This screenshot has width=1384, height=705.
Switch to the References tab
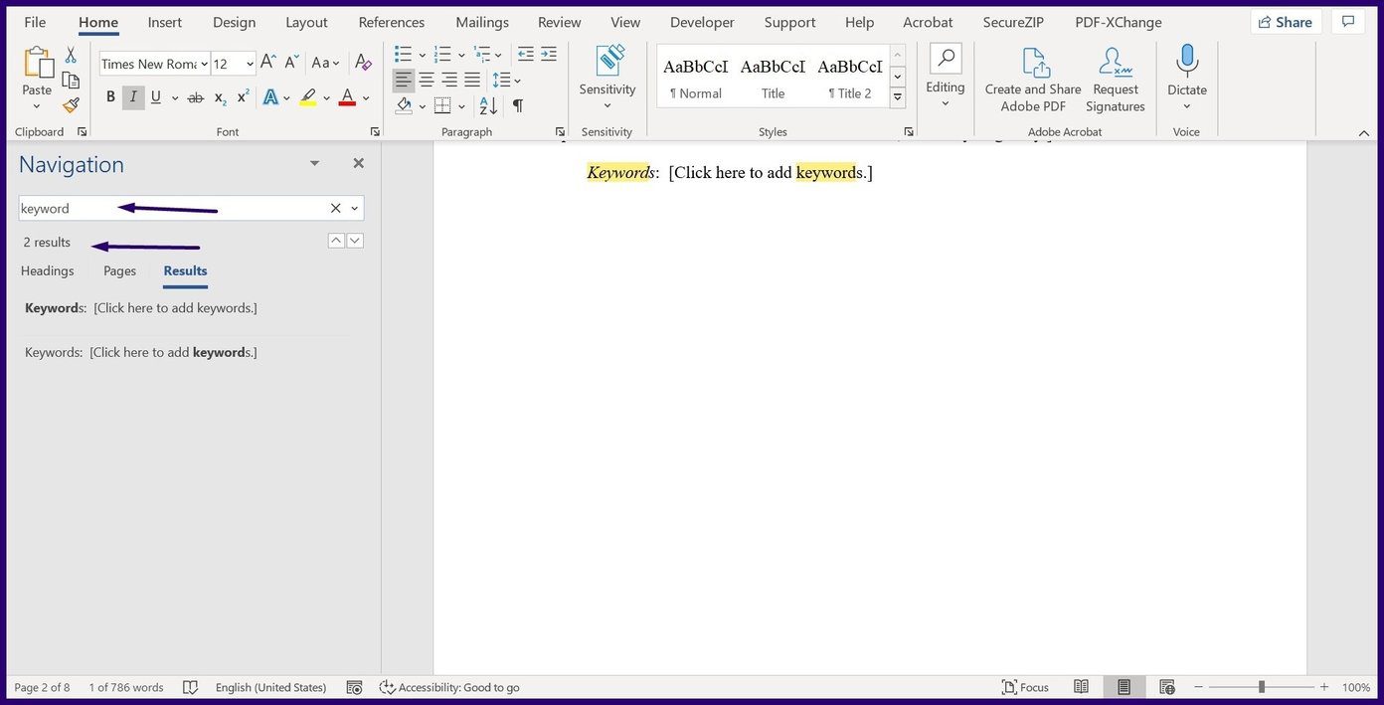(392, 22)
